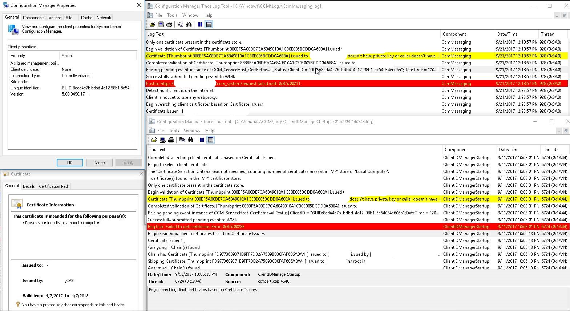Viewport: 570px width, 311px height.
Task: Click document icon left of File in ClientIDManagerStartup window
Action: click(152, 130)
